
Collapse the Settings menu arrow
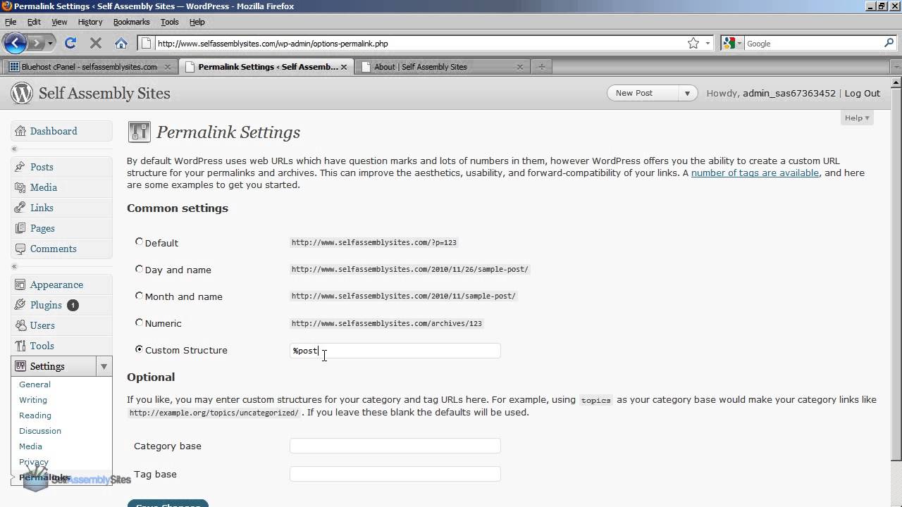(x=104, y=366)
